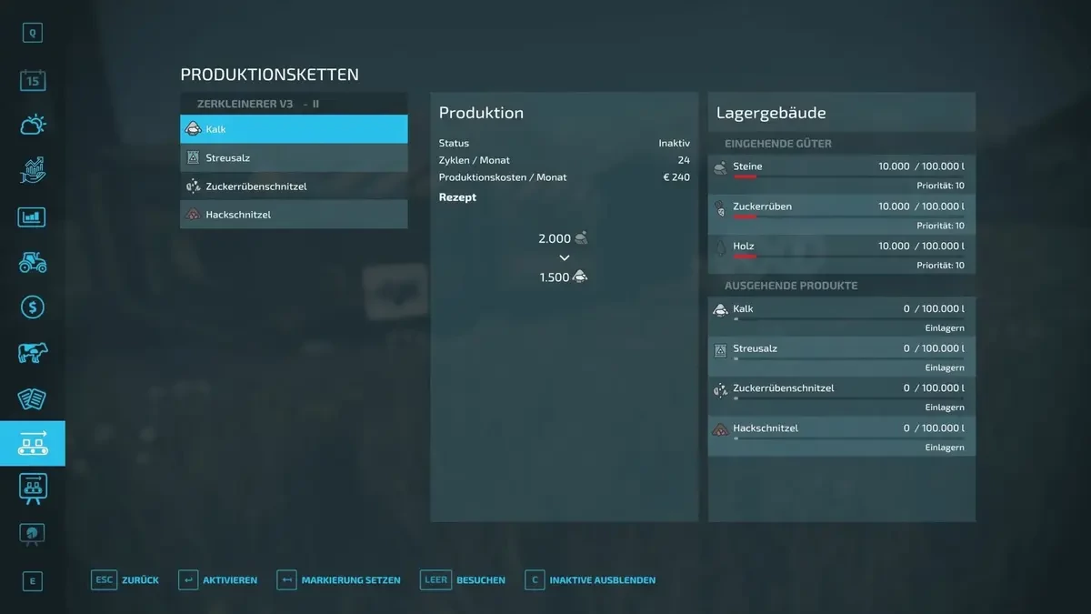Click Einlagern option under Kalk output

(x=944, y=328)
